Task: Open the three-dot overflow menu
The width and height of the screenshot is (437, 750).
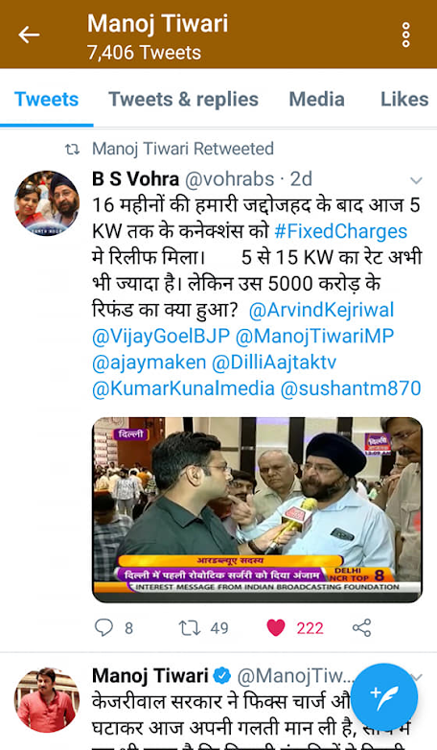Action: (x=406, y=35)
